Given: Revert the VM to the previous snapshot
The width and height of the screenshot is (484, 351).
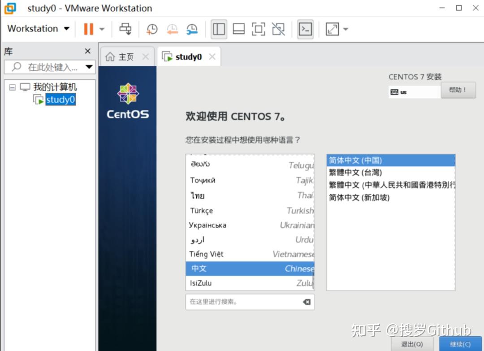Looking at the screenshot, I should 172,29.
